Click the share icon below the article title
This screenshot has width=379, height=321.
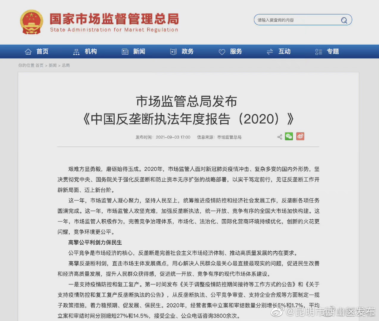pyautogui.click(x=280, y=136)
